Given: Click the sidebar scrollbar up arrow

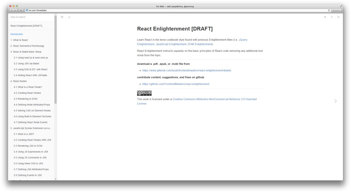Looking at the screenshot, I should (56, 14).
